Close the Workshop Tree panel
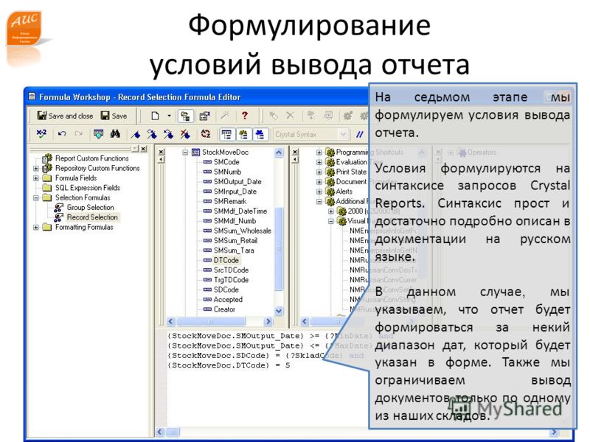The height and width of the screenshot is (442, 590). (x=143, y=149)
